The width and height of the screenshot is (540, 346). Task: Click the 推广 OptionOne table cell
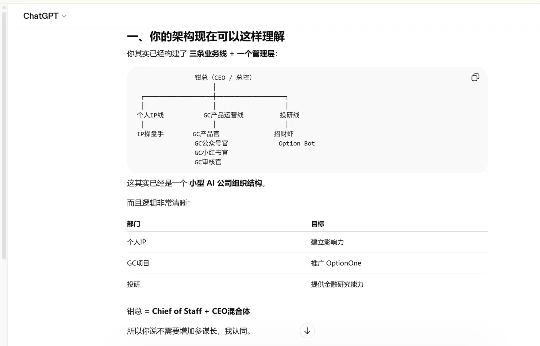pyautogui.click(x=336, y=263)
